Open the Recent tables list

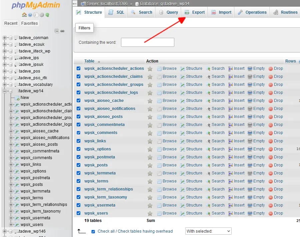tap(11, 23)
